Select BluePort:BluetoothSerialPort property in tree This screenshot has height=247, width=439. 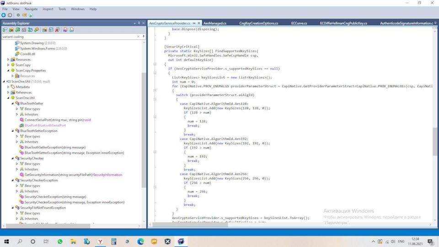coord(45,125)
